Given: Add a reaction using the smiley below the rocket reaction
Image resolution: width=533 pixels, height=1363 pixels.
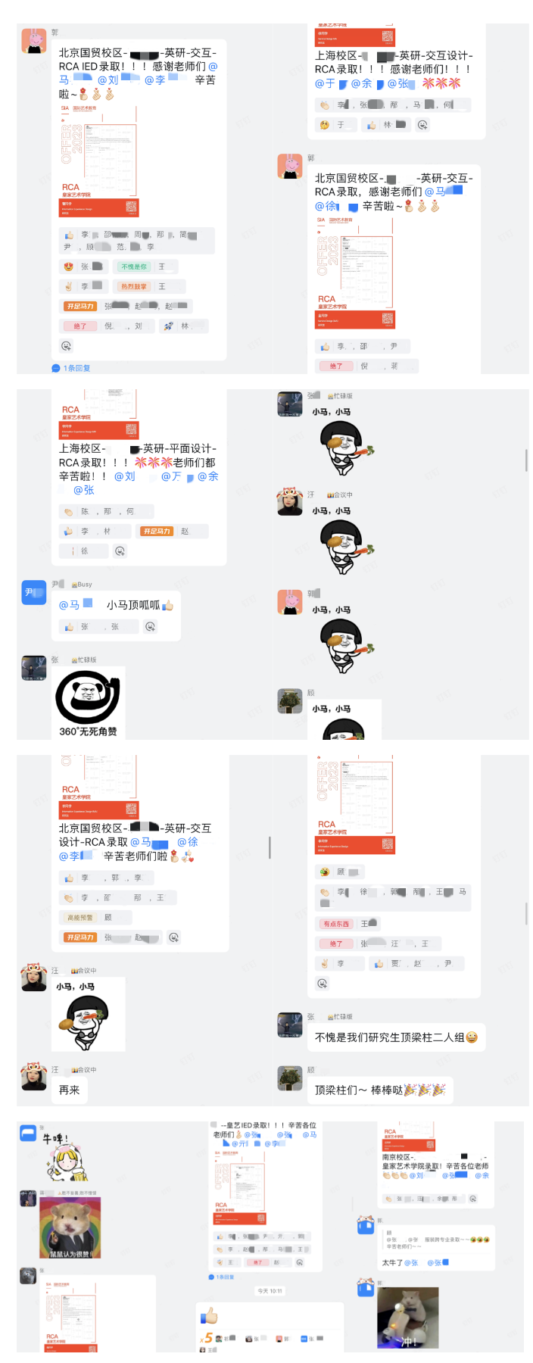Looking at the screenshot, I should click(67, 346).
